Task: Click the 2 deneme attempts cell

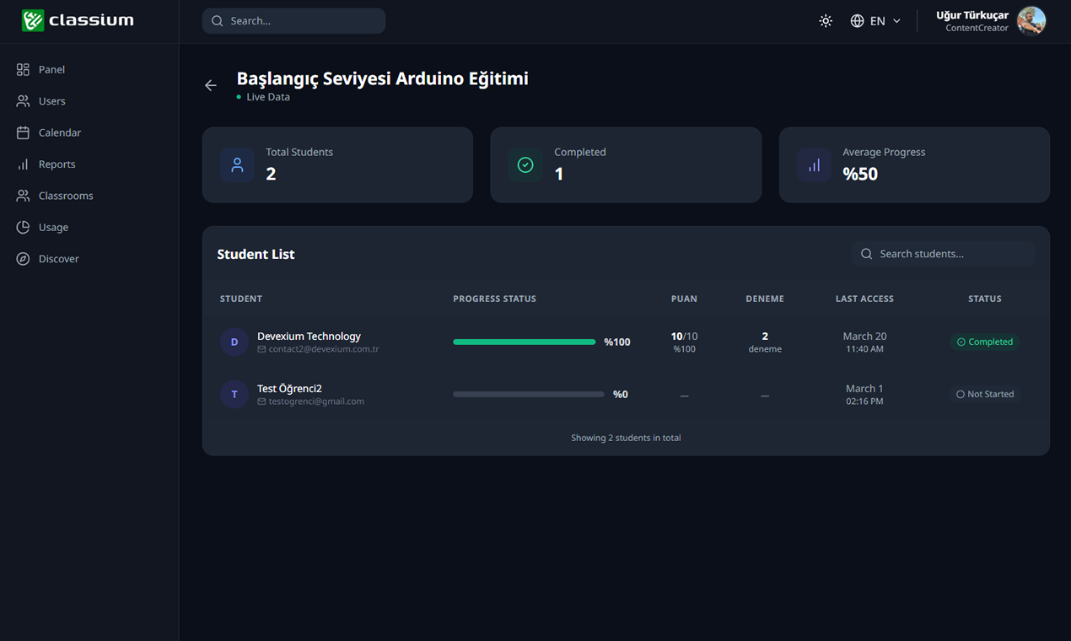Action: point(765,342)
